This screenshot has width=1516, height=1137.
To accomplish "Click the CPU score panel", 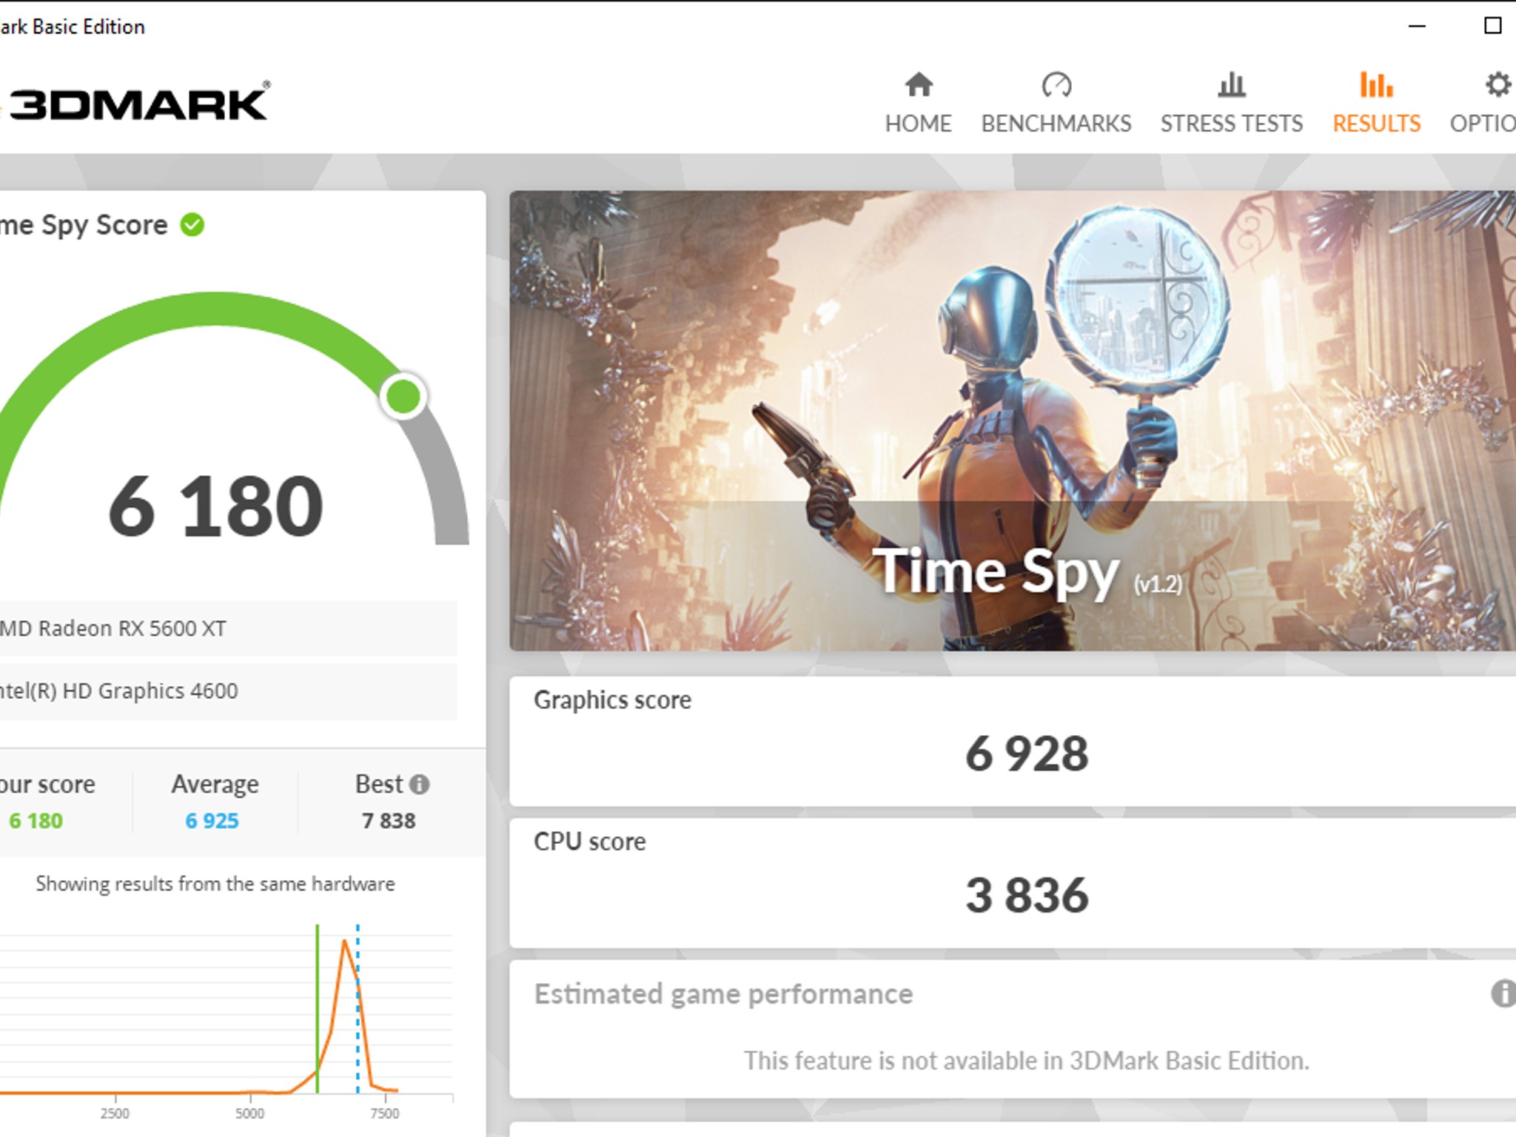I will click(x=1011, y=882).
